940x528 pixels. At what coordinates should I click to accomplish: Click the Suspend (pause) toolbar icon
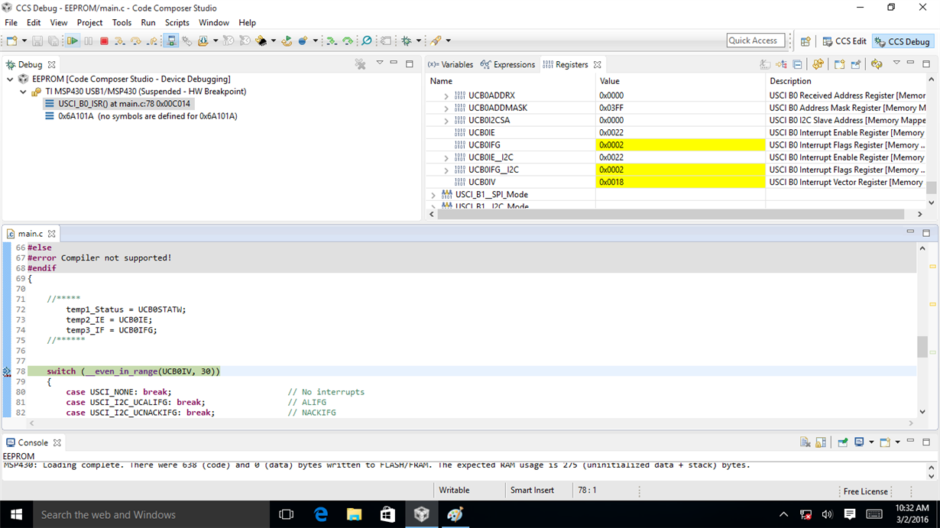click(x=89, y=40)
